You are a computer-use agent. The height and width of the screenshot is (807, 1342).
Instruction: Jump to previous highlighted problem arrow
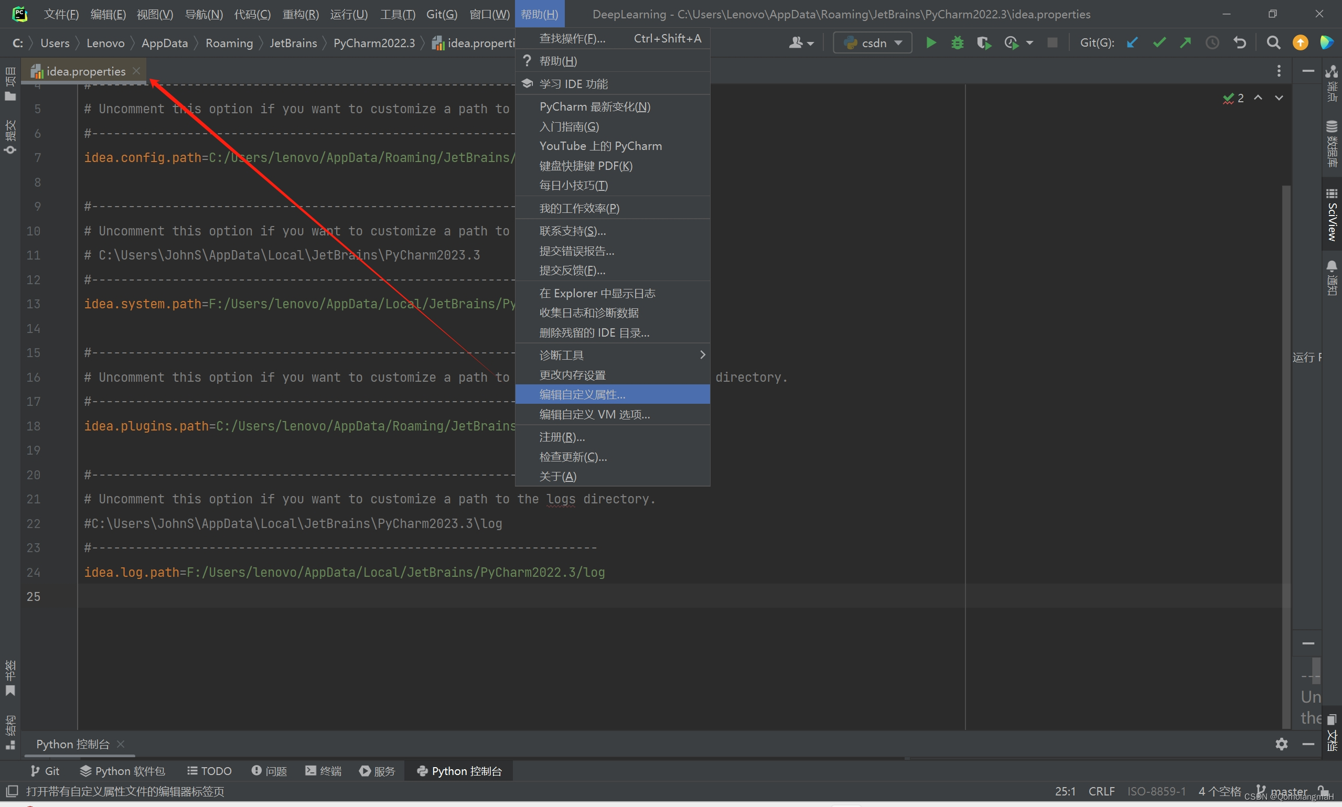1258,98
